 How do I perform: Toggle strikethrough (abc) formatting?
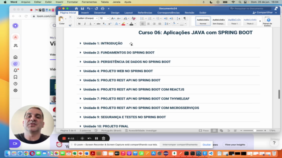click(x=98, y=24)
